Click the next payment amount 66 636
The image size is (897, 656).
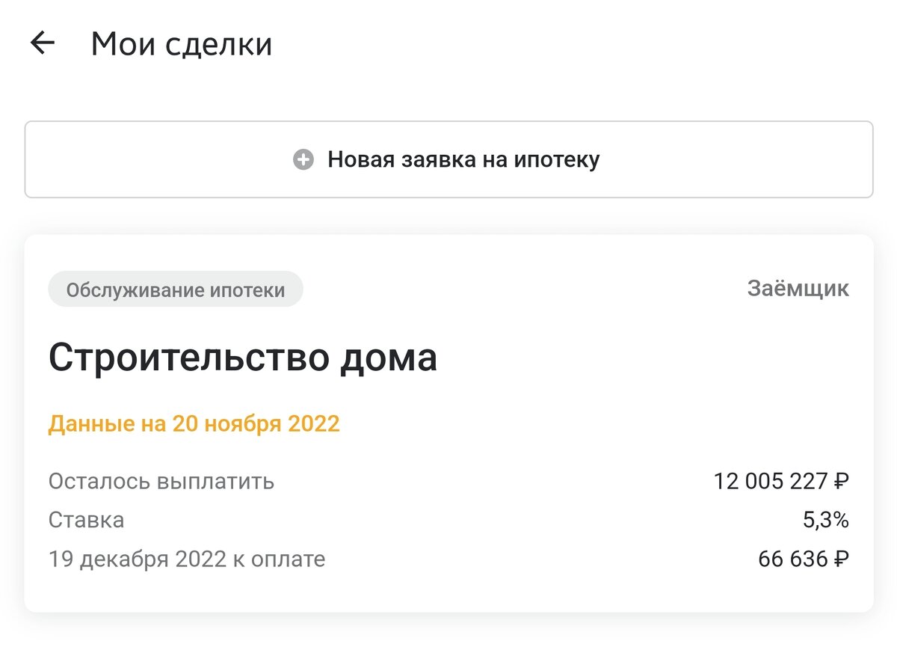[x=792, y=559]
